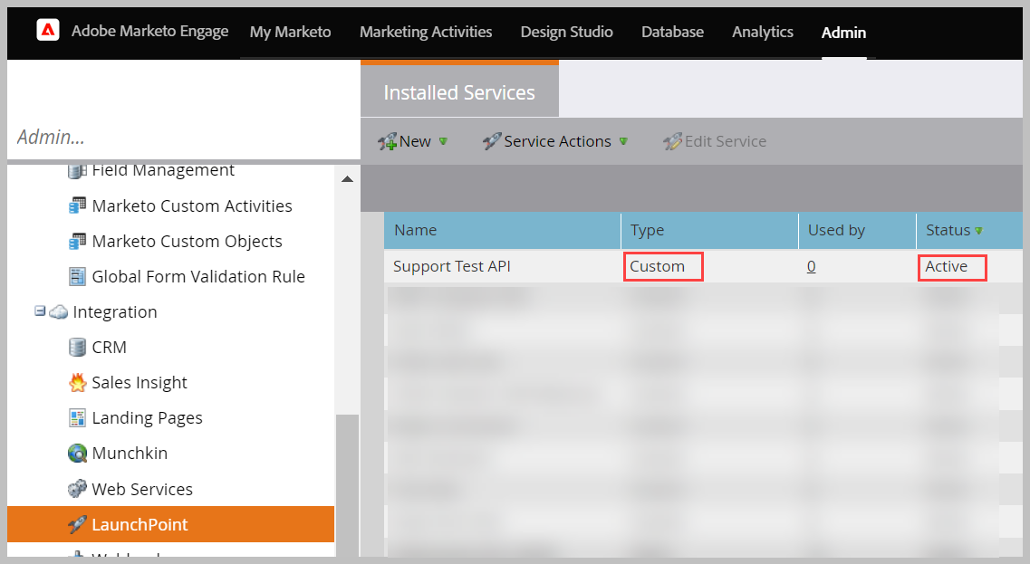Open Global Form Validation Rule
The width and height of the screenshot is (1030, 564).
(198, 276)
